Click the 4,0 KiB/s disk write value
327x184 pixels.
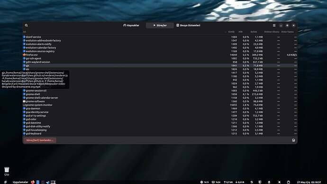(x=292, y=55)
